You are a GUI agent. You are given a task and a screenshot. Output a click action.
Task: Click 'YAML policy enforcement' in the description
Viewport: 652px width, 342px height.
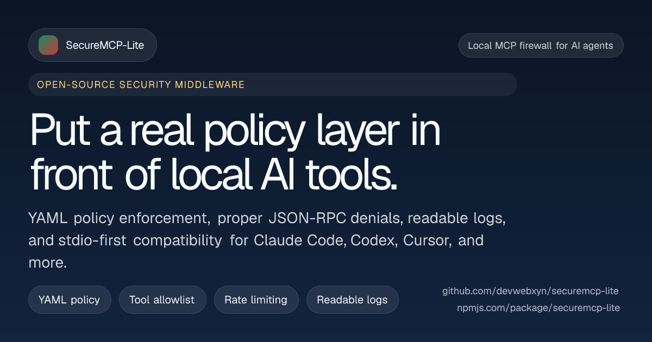point(119,219)
